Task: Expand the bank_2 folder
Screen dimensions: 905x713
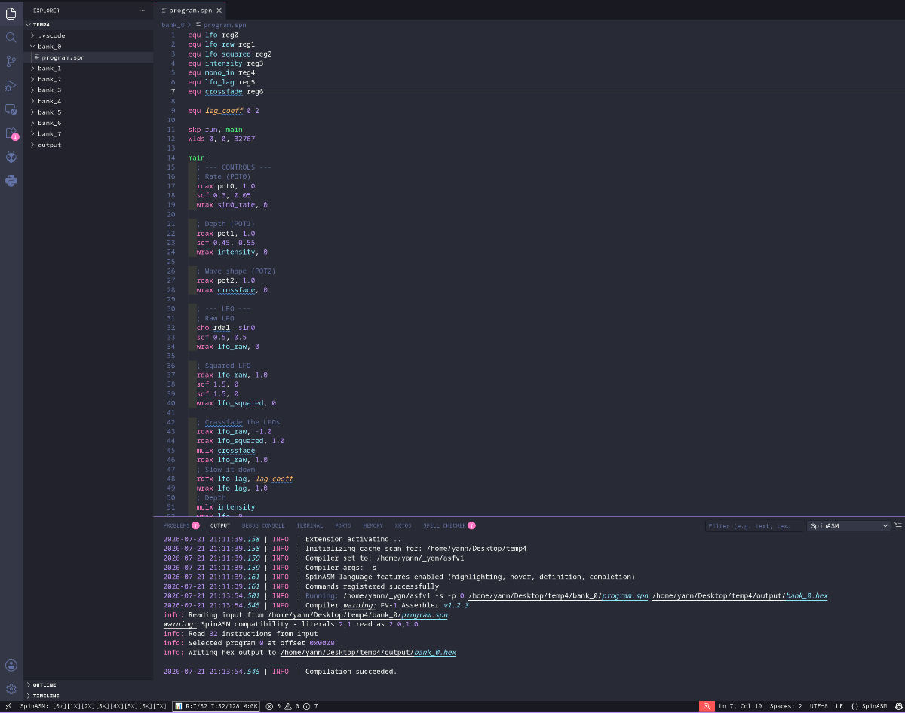Action: (x=89, y=79)
